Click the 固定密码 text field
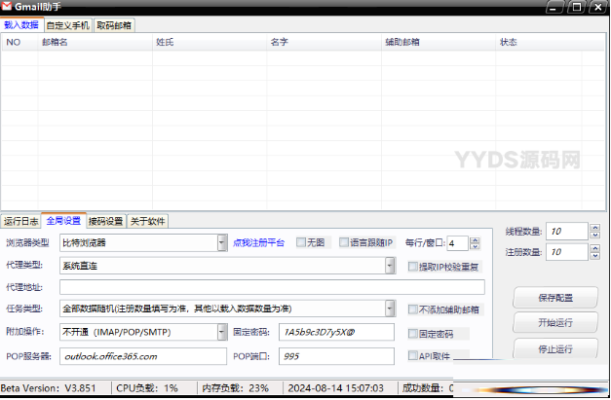 (x=336, y=332)
